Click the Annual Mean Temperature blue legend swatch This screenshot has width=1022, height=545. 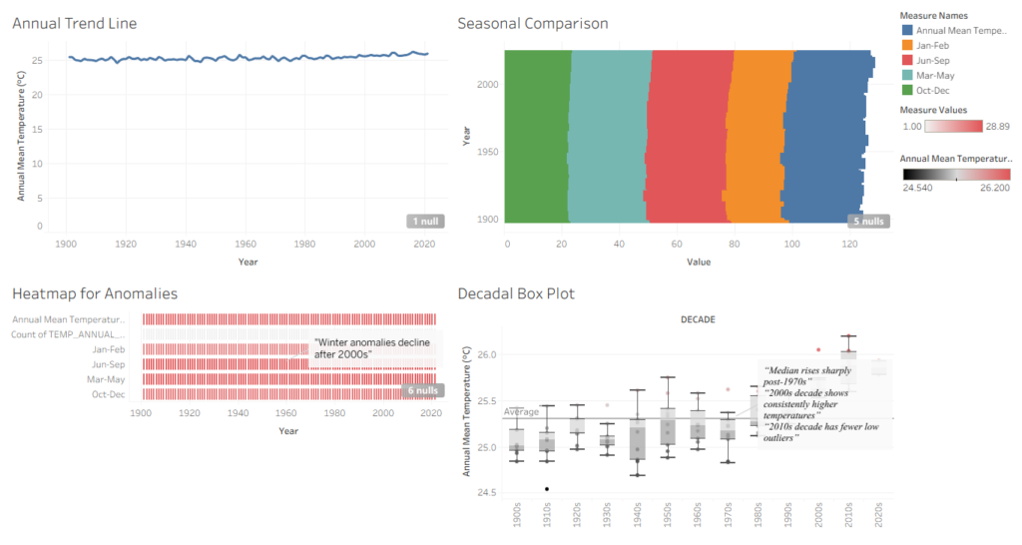907,30
